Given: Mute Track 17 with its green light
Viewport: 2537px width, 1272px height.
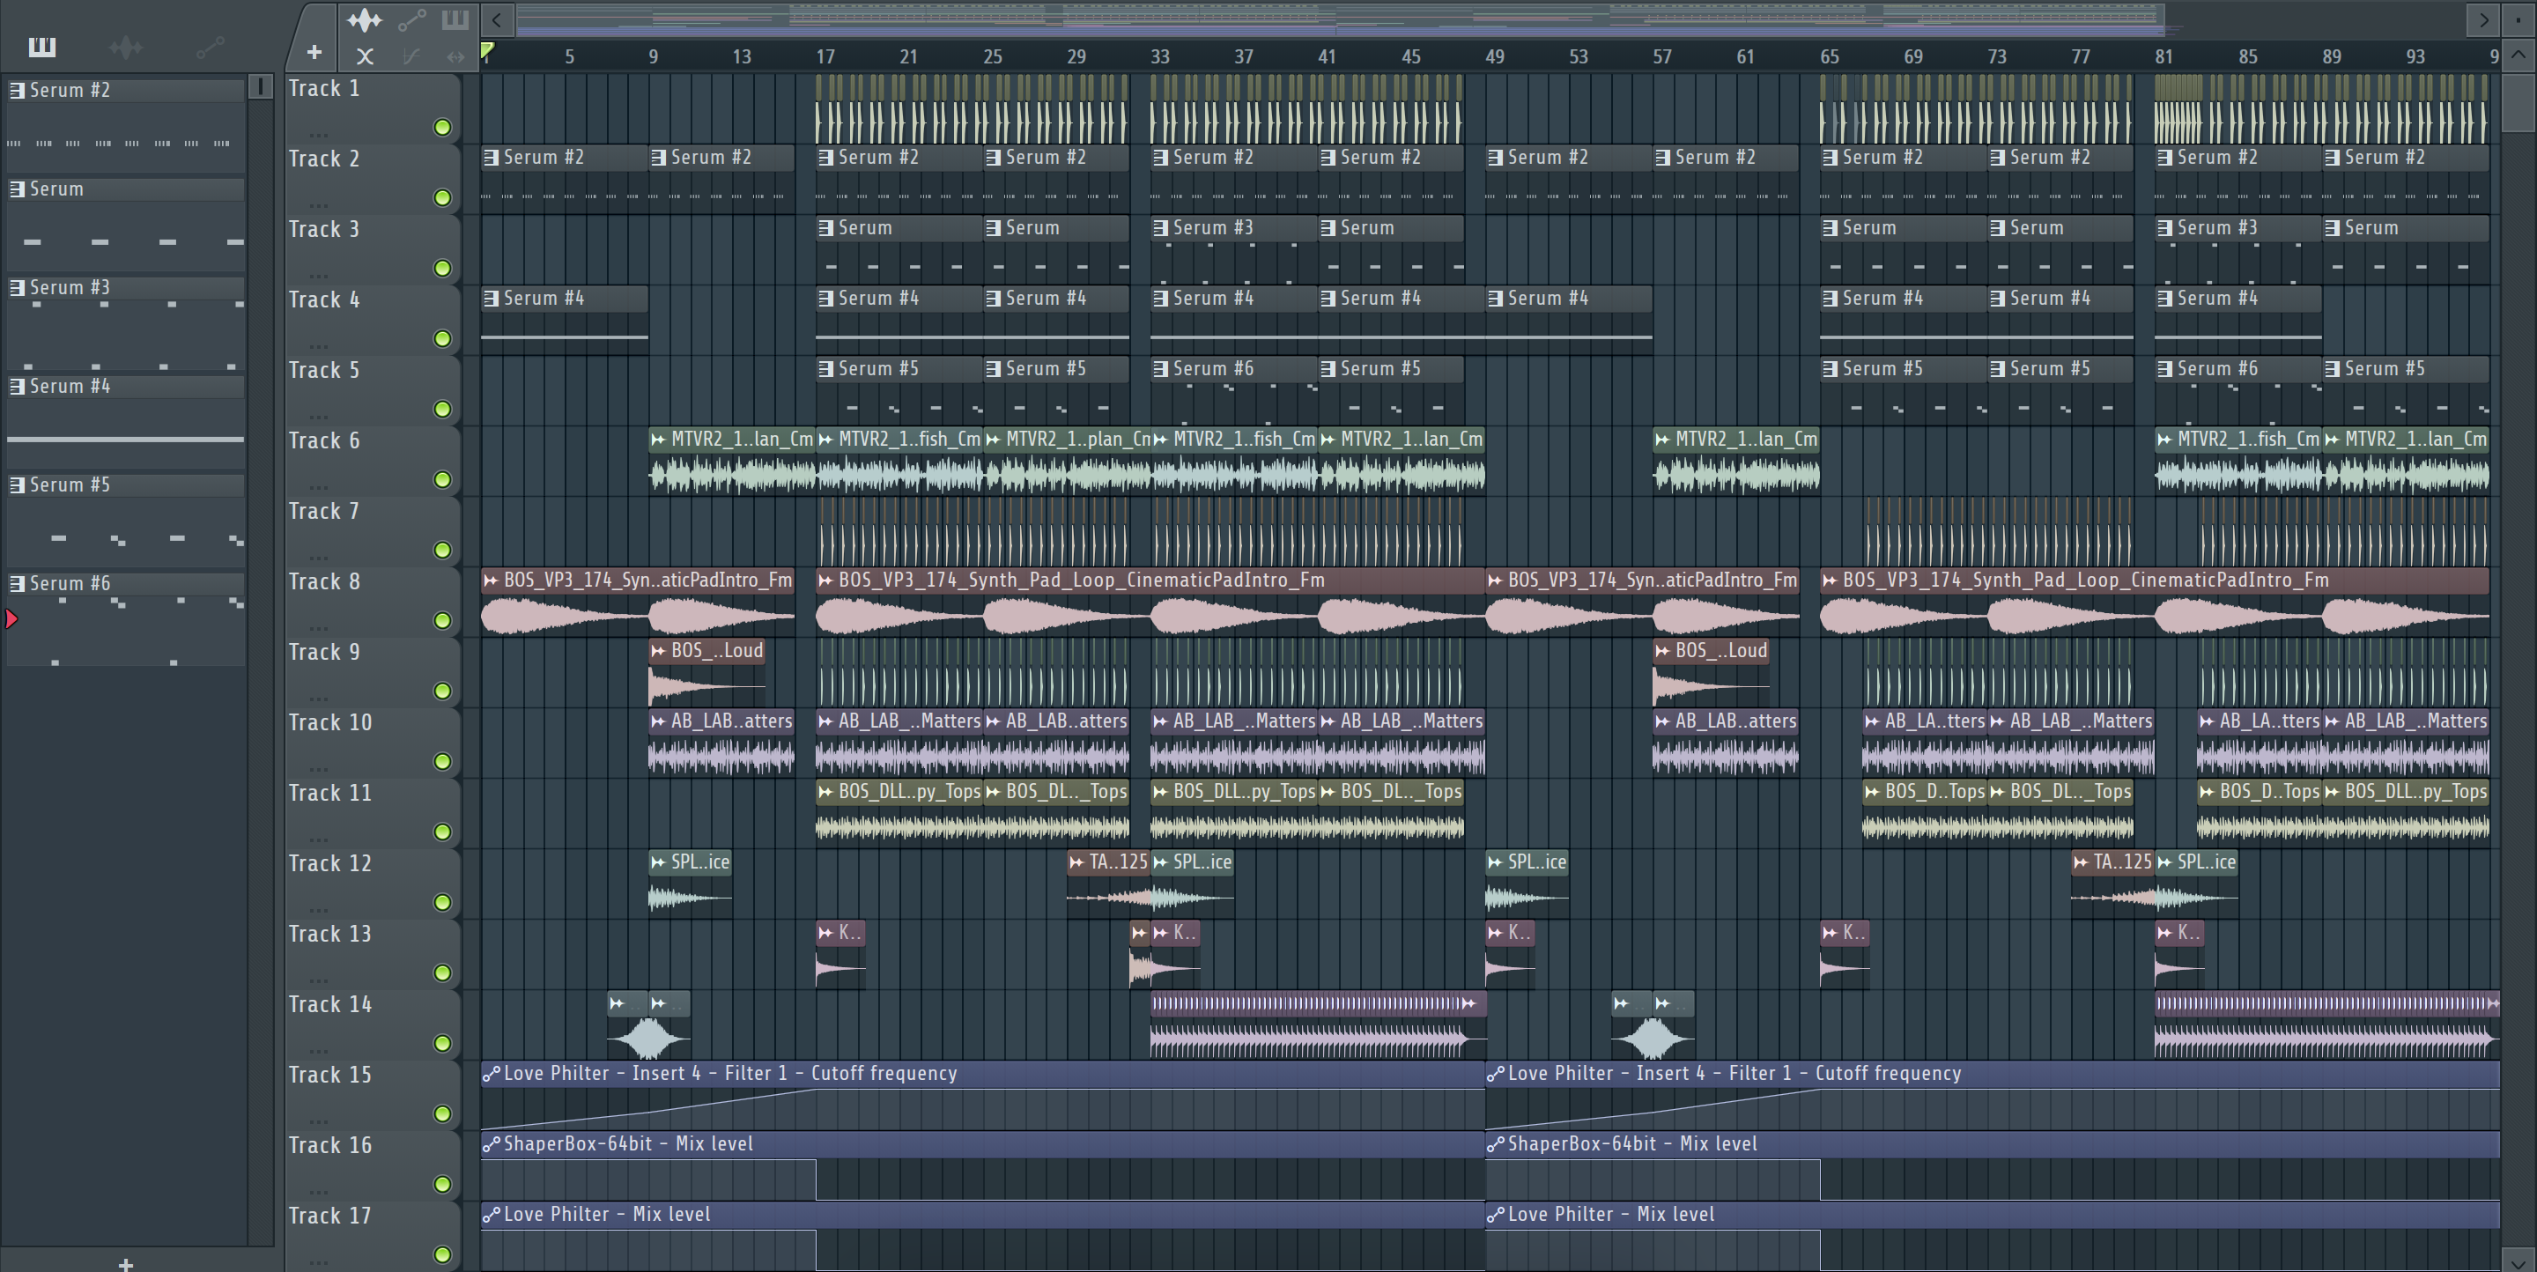Looking at the screenshot, I should [443, 1254].
